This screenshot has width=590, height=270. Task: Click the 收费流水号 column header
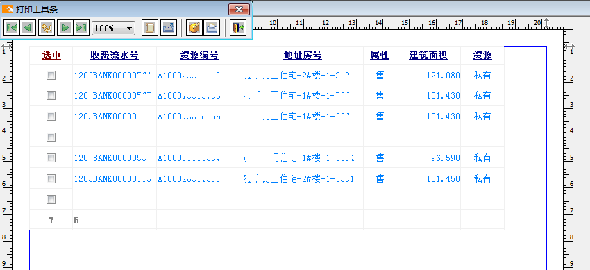pos(115,56)
